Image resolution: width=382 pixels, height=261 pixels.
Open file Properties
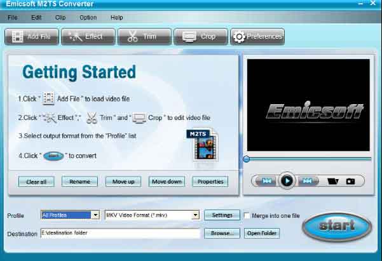coord(210,182)
